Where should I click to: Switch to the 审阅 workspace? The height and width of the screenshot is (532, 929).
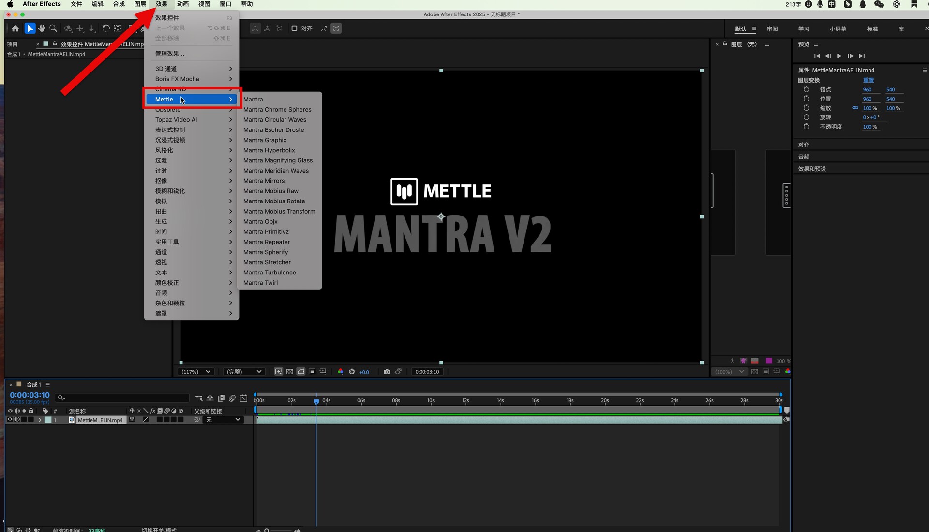click(x=772, y=29)
